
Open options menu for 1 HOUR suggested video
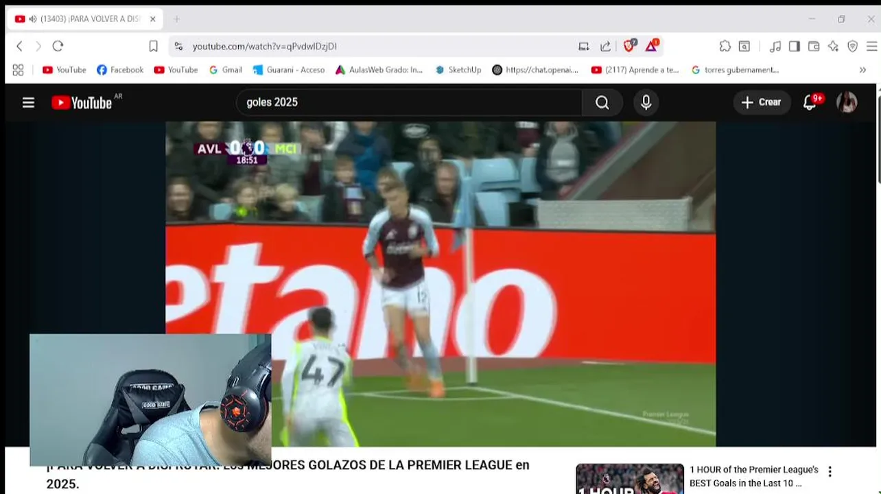pyautogui.click(x=830, y=471)
